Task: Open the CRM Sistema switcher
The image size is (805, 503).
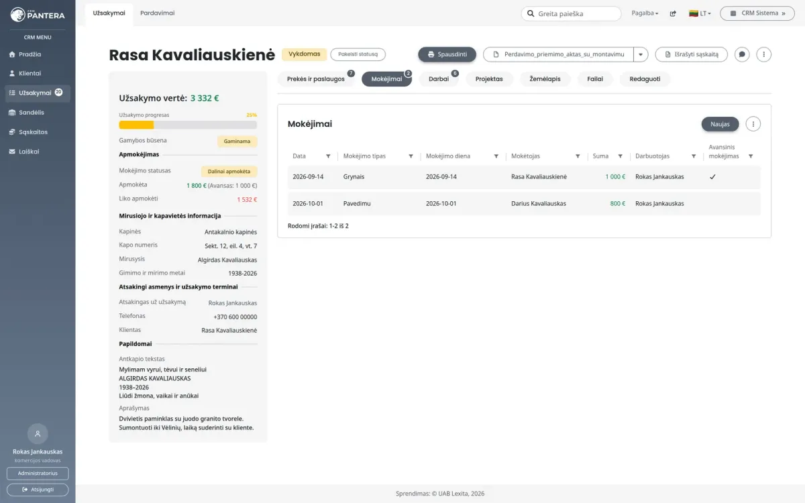Action: pyautogui.click(x=757, y=13)
